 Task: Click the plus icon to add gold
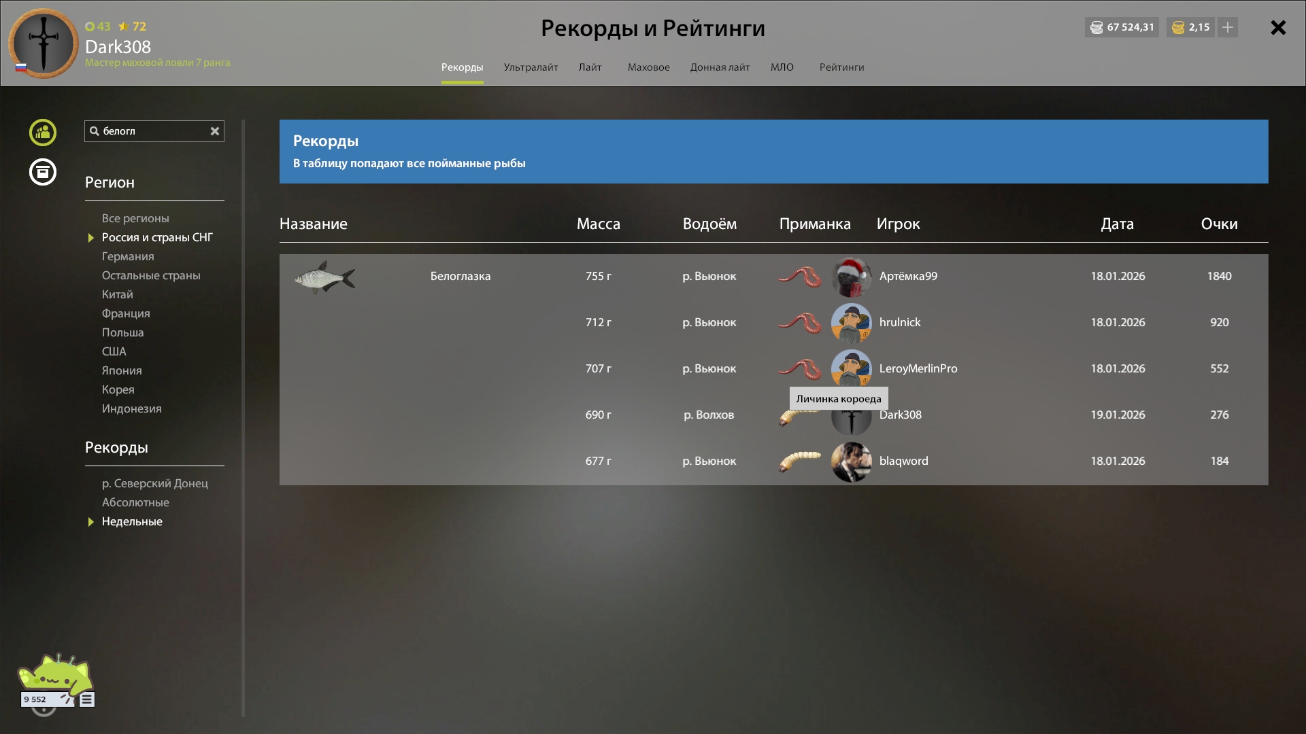(1228, 27)
